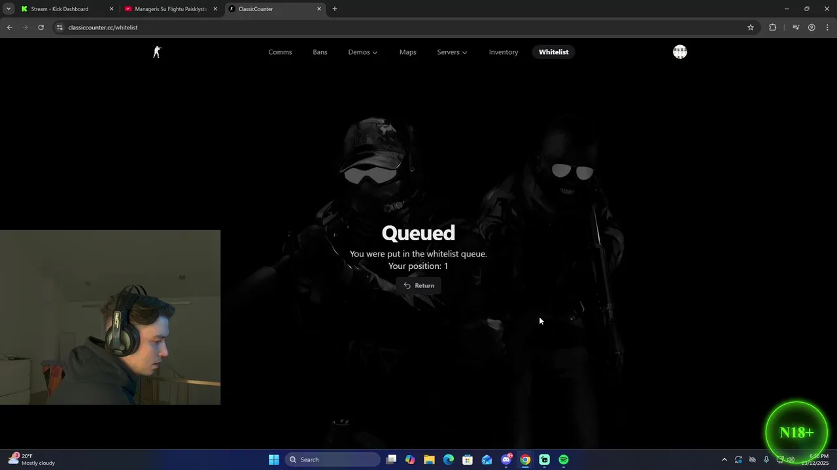Screen dimensions: 837x470
Task: Click the taskbar Search box
Action: coord(333,460)
